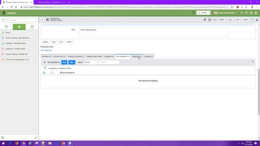
Task: Click the list column search magnifier
Action: pos(52,73)
